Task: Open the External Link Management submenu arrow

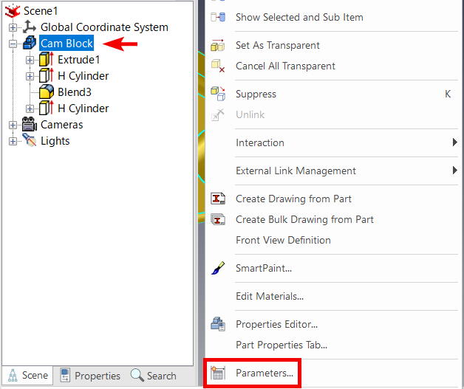Action: click(x=455, y=171)
